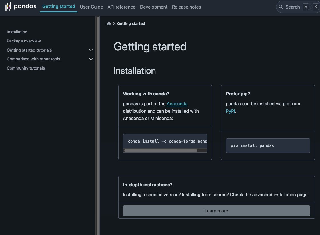Expand Getting started tutorials chevron
The image size is (320, 235).
[91, 50]
